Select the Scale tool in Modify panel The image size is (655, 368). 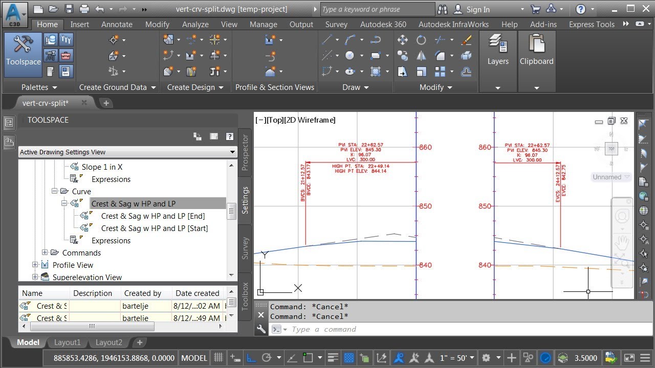pyautogui.click(x=421, y=72)
